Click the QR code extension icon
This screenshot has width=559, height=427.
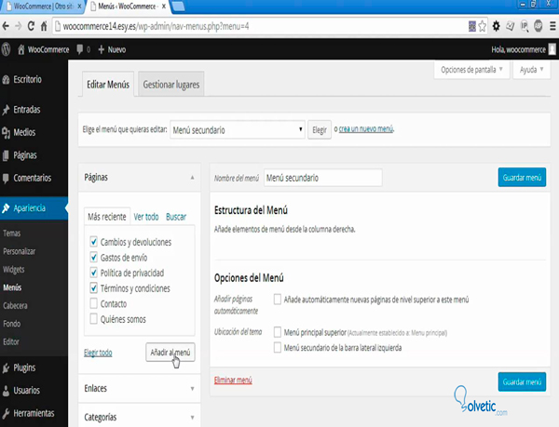(x=472, y=26)
